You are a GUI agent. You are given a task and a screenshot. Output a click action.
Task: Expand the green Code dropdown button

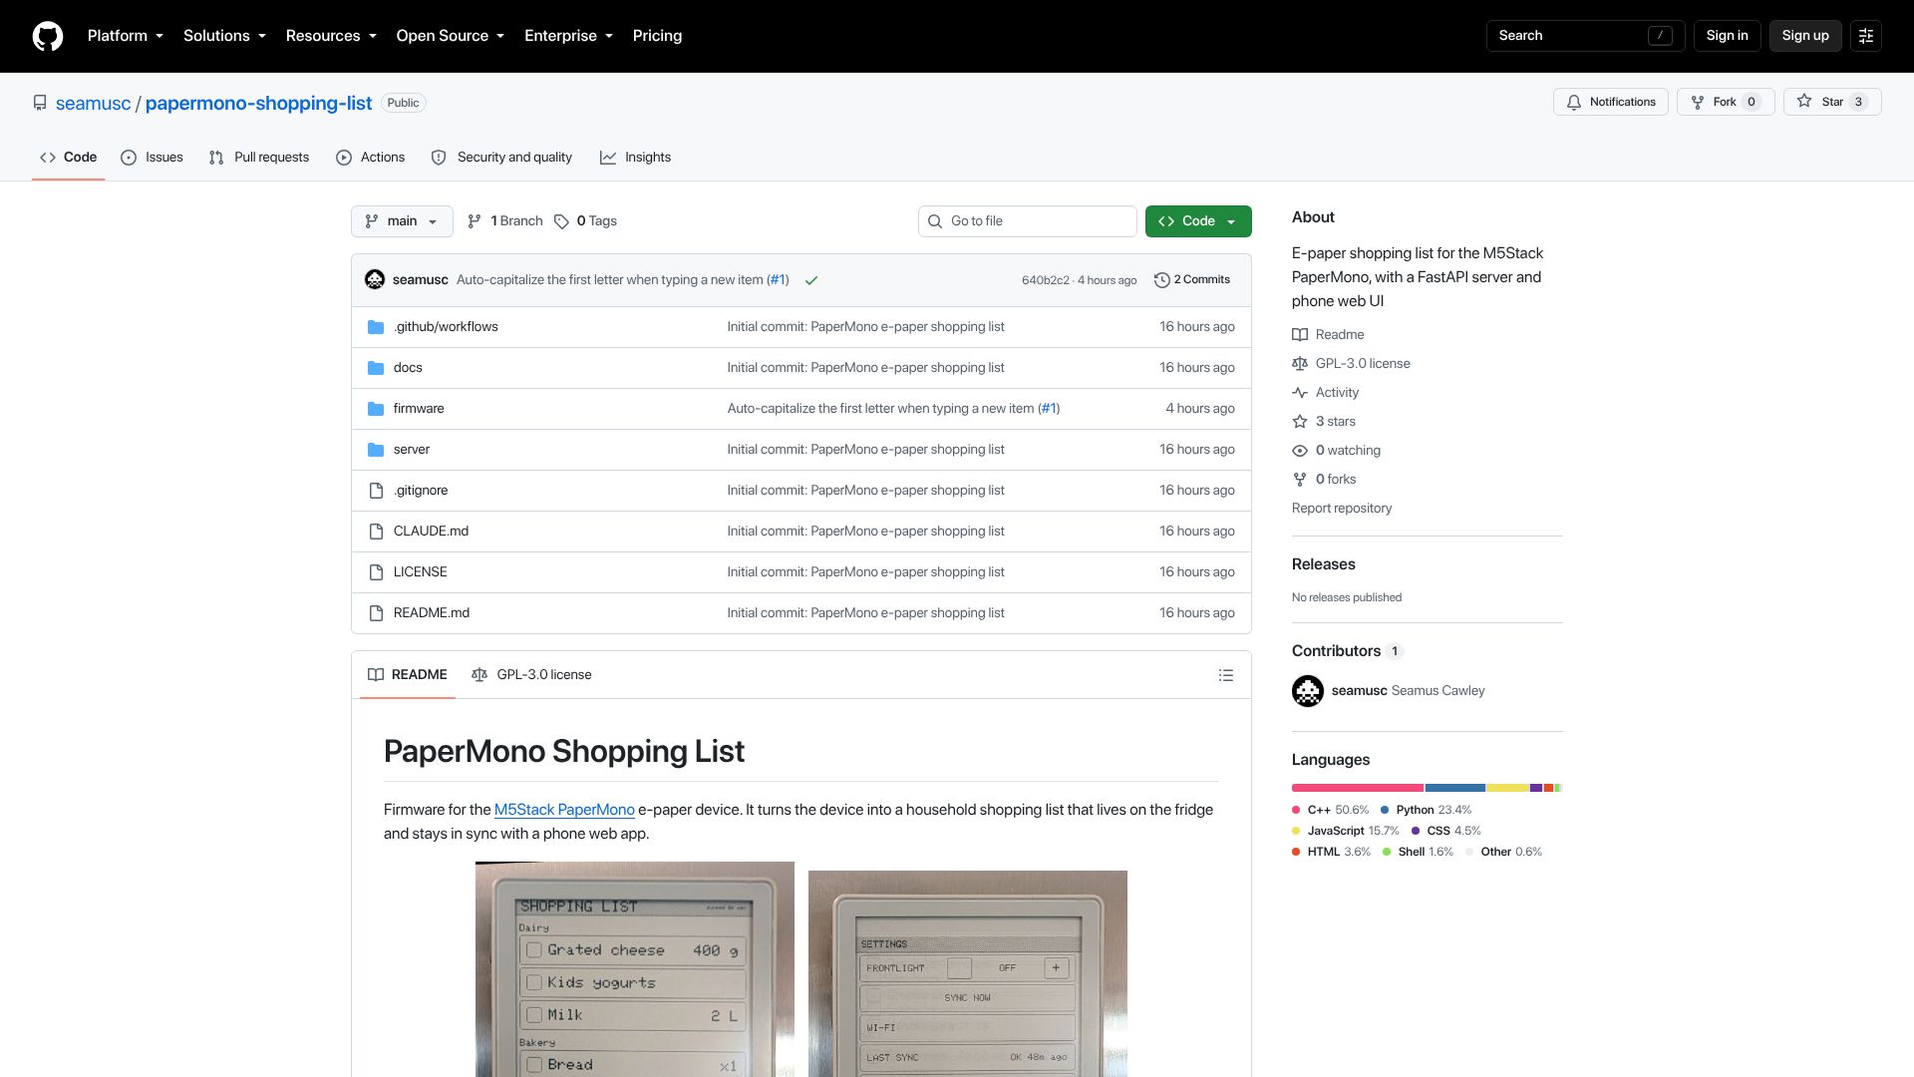tap(1198, 221)
